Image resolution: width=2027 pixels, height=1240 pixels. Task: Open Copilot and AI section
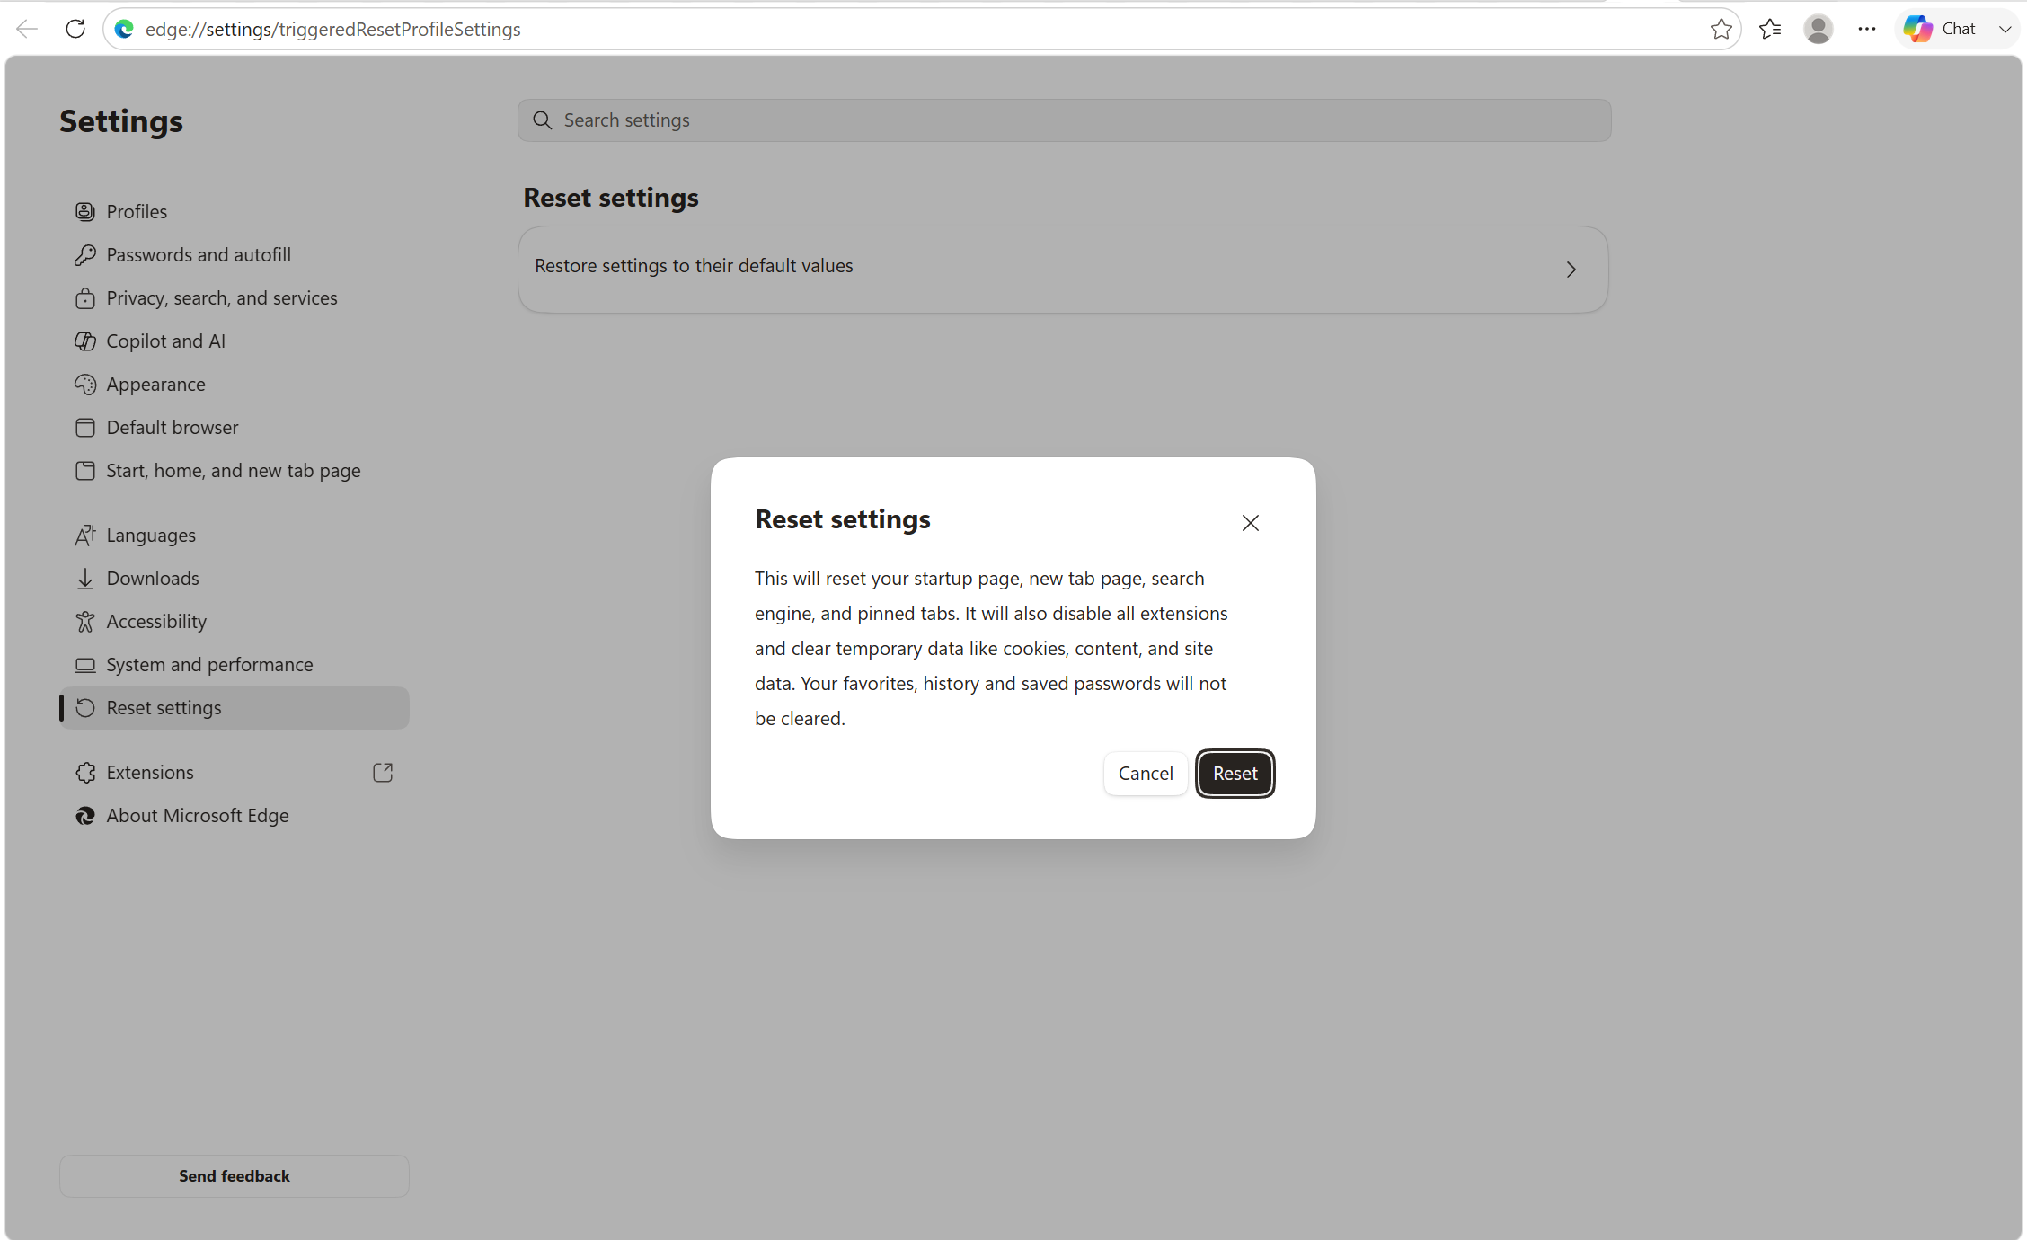235,341
